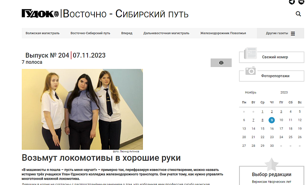Open Вернисаж творческих лет link

(x=272, y=182)
